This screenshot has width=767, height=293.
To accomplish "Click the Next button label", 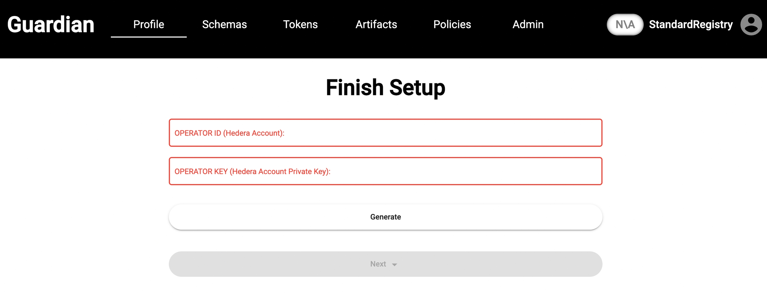I will (x=378, y=264).
